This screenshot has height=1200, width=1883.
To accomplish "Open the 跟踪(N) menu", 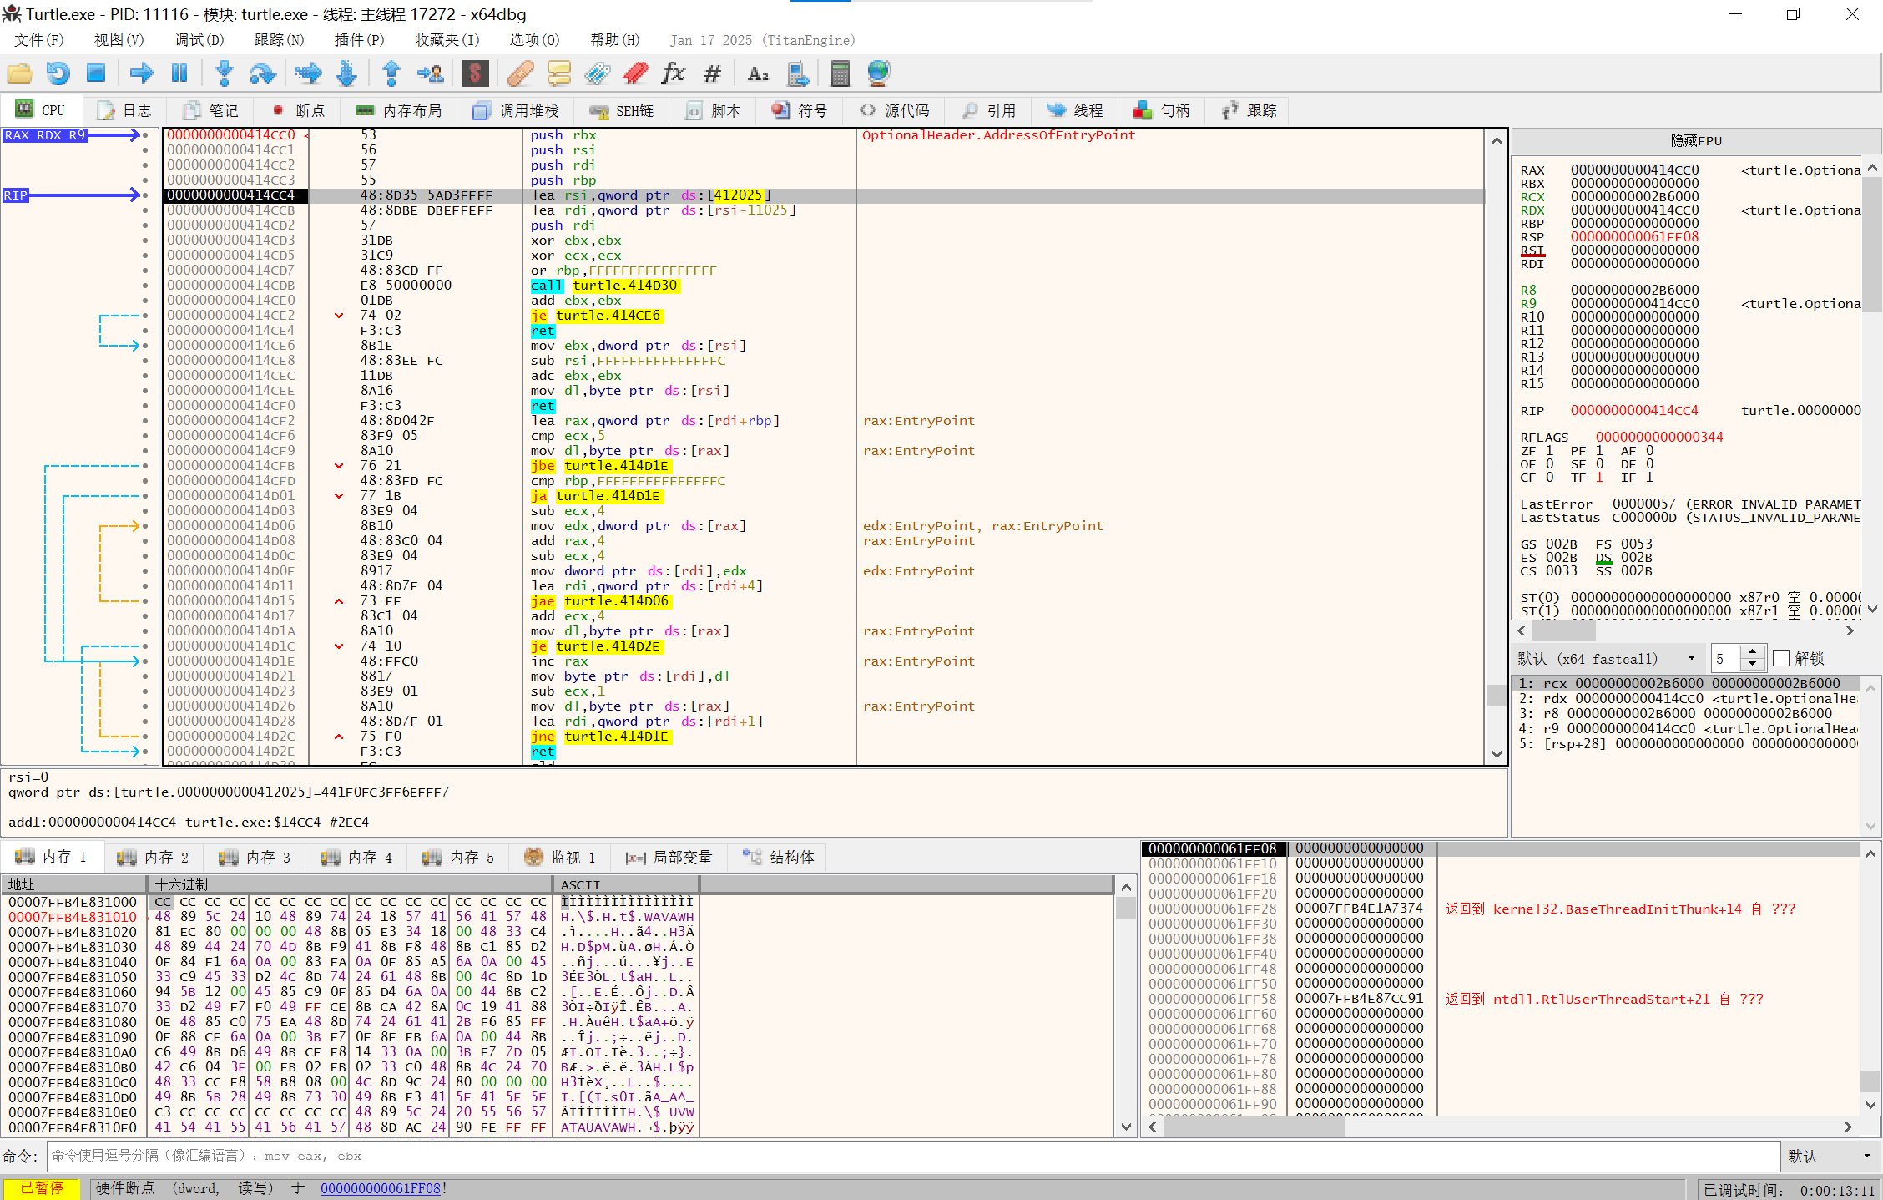I will [279, 40].
